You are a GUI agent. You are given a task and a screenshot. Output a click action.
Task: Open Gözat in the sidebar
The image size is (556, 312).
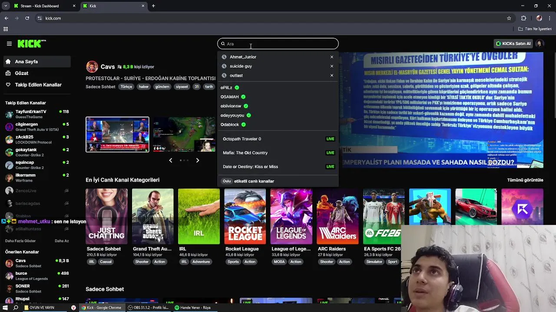point(37,73)
